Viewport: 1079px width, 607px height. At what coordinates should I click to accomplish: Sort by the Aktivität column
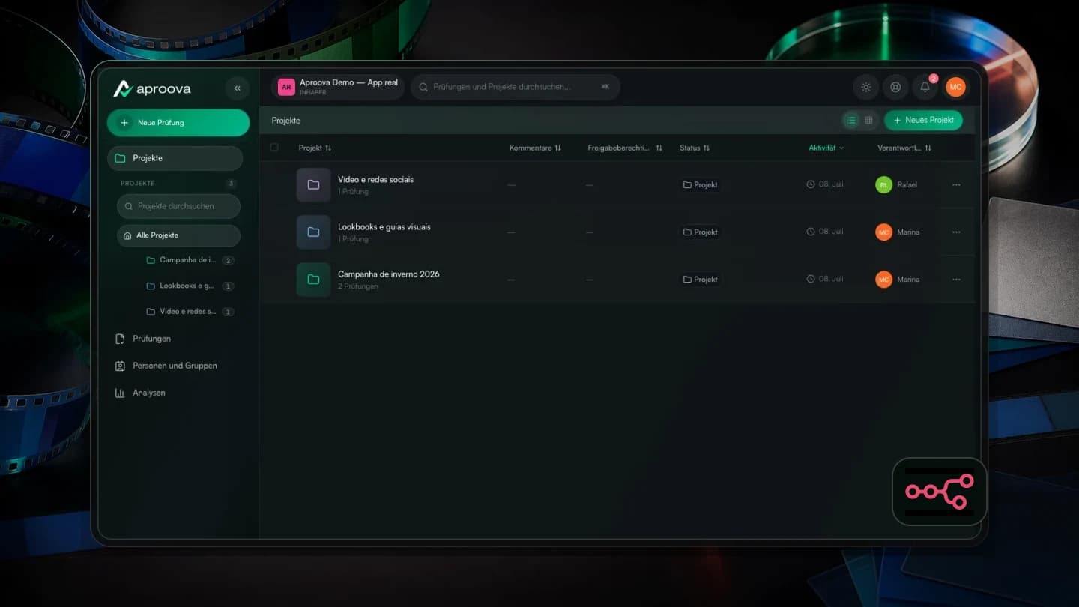coord(826,148)
